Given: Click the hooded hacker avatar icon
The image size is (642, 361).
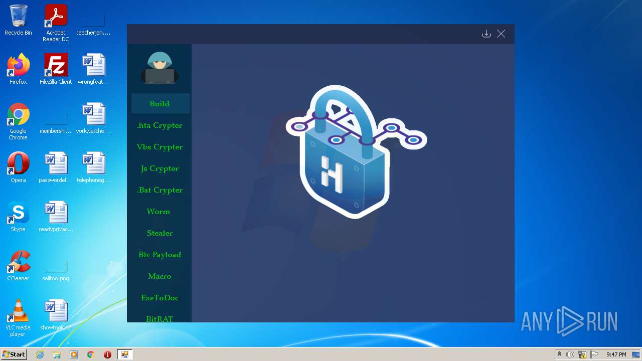Looking at the screenshot, I should [x=159, y=67].
